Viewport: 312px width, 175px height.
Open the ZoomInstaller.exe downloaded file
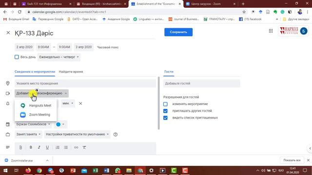[22, 160]
